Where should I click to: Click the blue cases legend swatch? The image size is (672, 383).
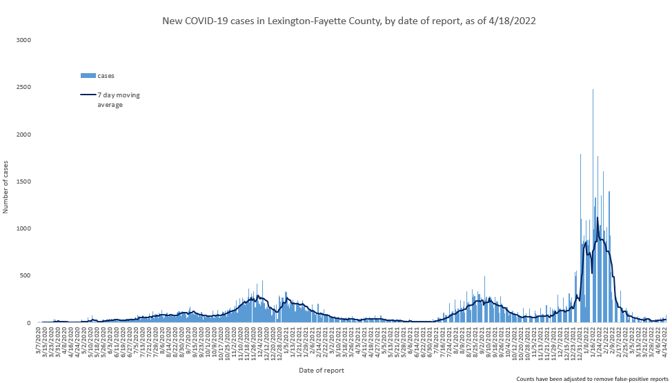click(x=88, y=75)
